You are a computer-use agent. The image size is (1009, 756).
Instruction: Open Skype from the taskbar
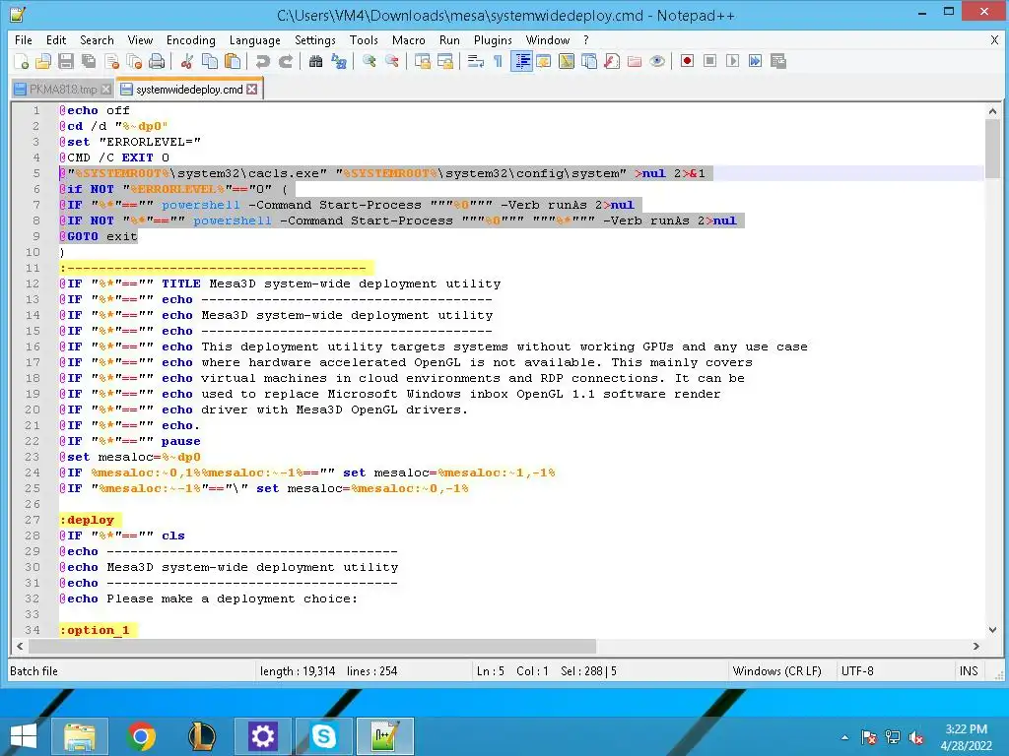(x=323, y=736)
